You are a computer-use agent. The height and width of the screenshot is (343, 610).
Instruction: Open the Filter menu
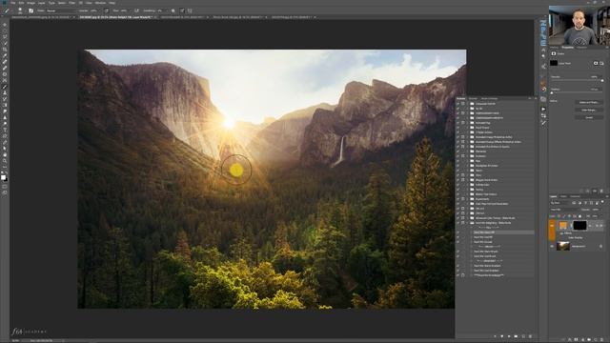click(x=72, y=3)
